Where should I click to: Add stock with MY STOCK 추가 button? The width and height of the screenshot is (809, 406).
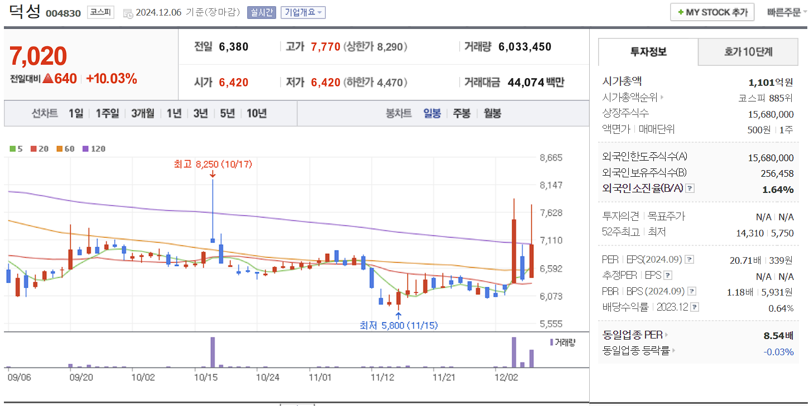[712, 12]
